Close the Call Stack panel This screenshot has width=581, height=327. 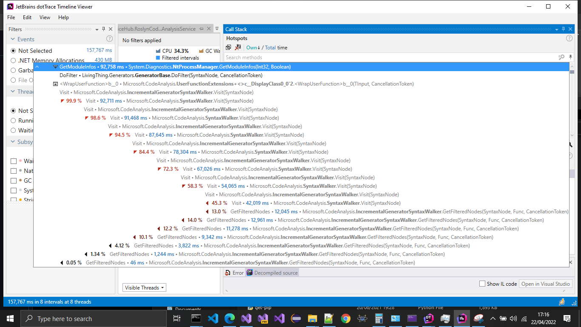click(x=570, y=29)
